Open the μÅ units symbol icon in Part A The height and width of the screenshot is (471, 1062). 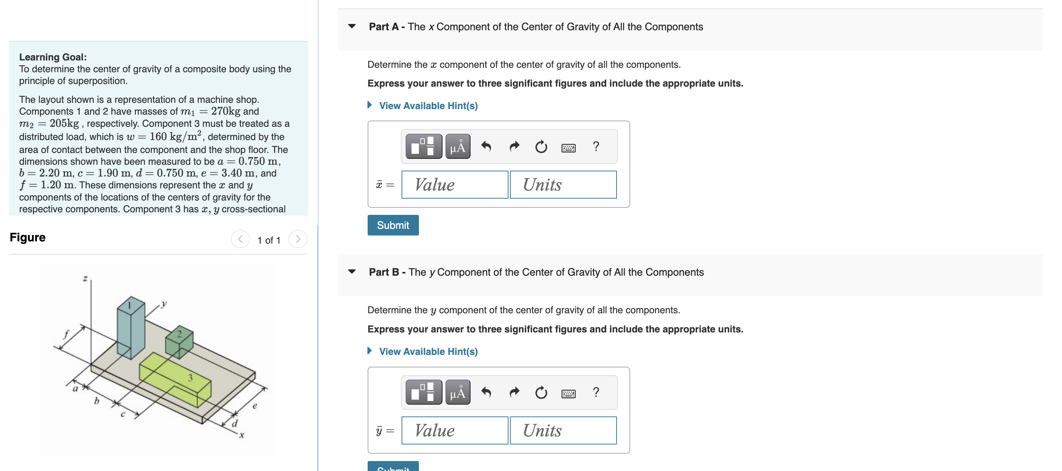(x=458, y=146)
